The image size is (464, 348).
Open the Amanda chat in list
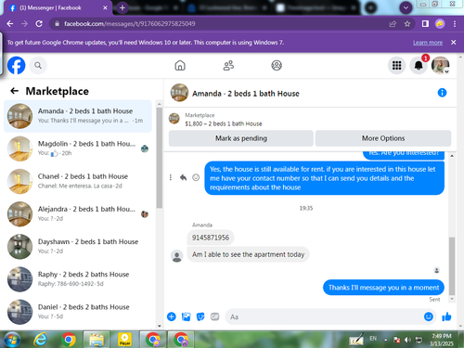(78, 116)
